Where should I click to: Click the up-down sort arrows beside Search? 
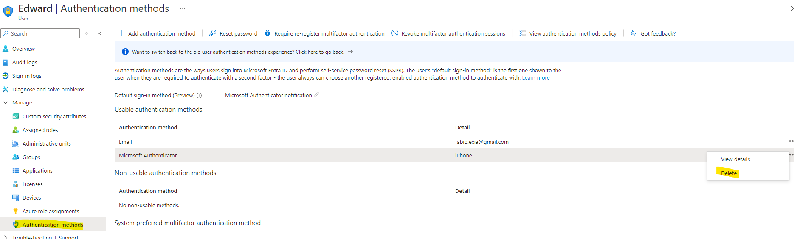pos(87,33)
